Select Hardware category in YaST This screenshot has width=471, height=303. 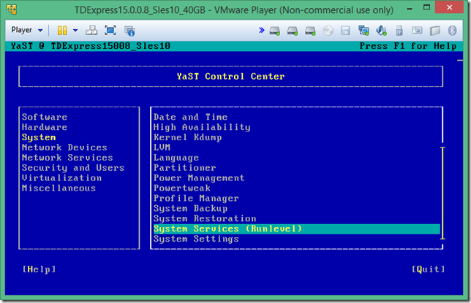(x=45, y=127)
